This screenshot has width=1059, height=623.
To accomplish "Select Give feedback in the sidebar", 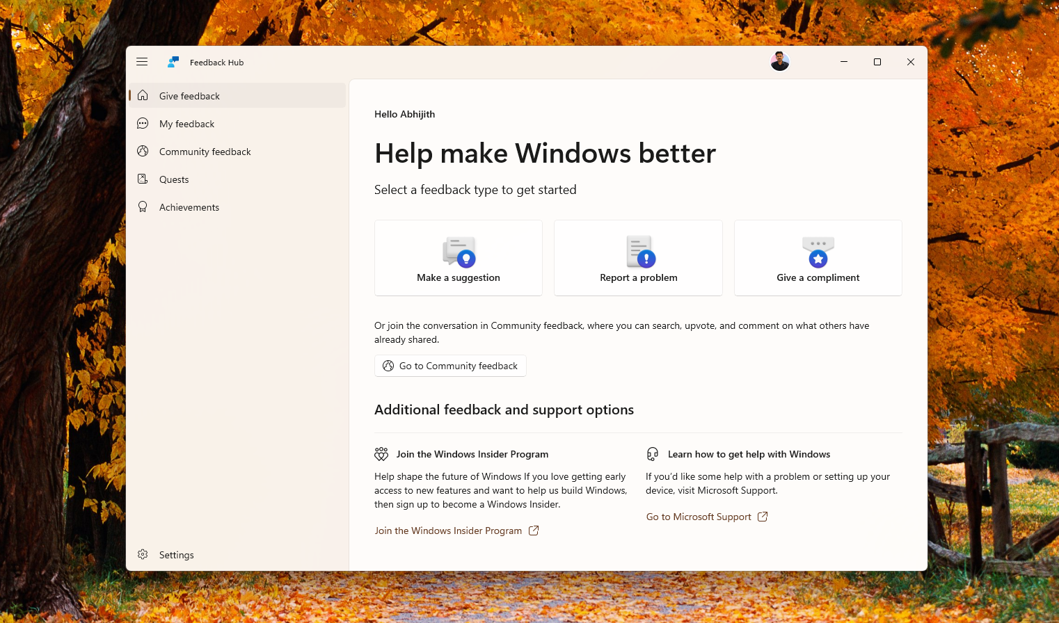I will 237,95.
